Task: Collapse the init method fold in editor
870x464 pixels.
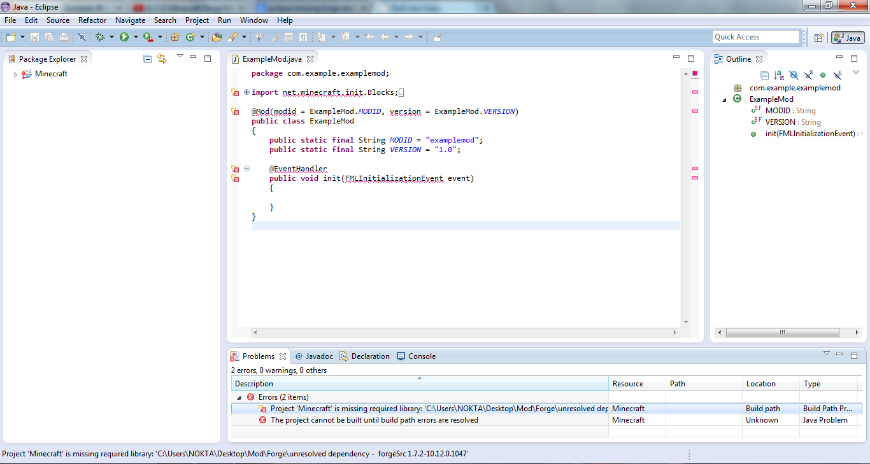Action: 247,169
